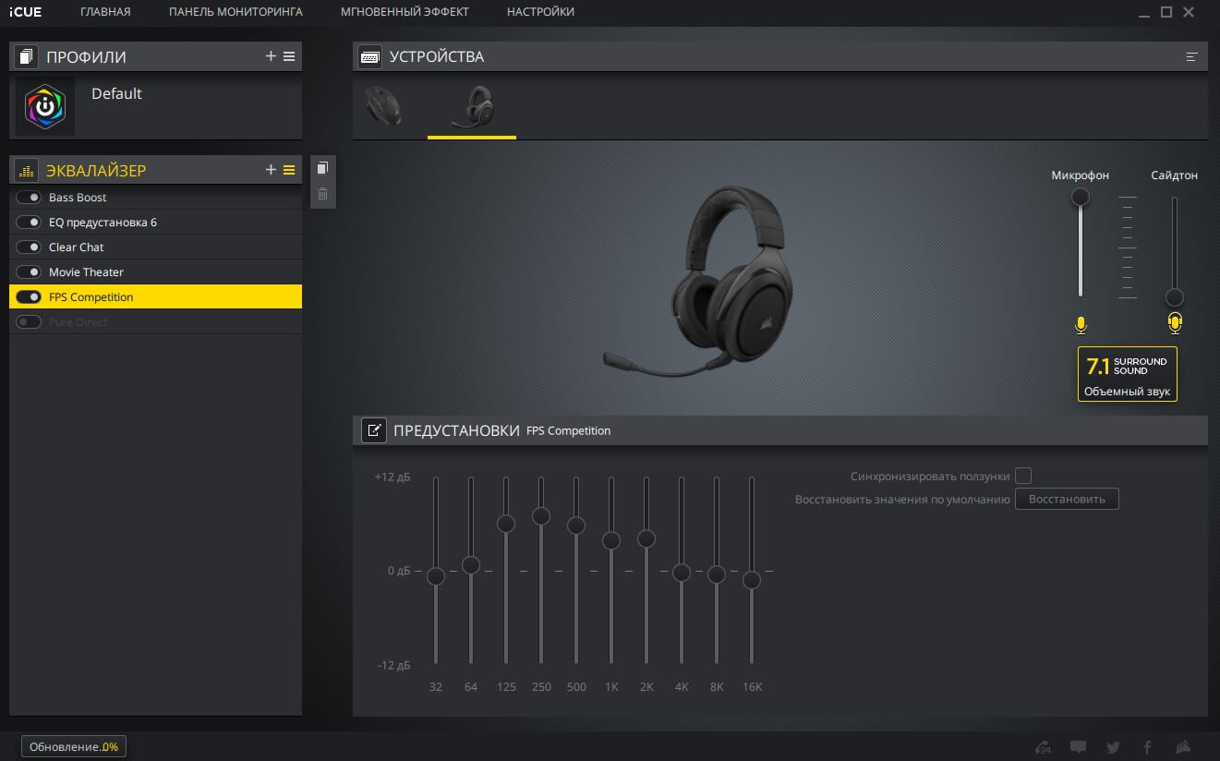The width and height of the screenshot is (1220, 761).
Task: Toggle the EQ предустановка 6 switch
Action: pyautogui.click(x=30, y=223)
